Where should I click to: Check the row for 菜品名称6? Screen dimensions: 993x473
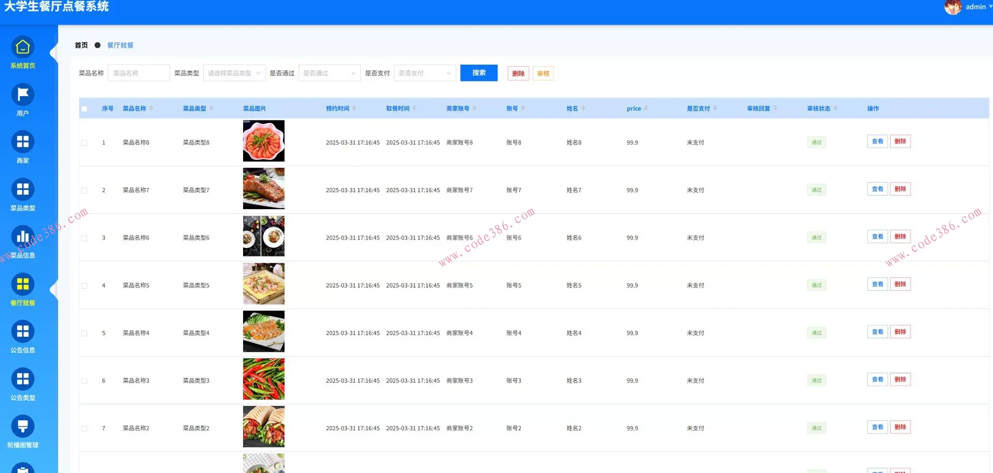pos(84,238)
